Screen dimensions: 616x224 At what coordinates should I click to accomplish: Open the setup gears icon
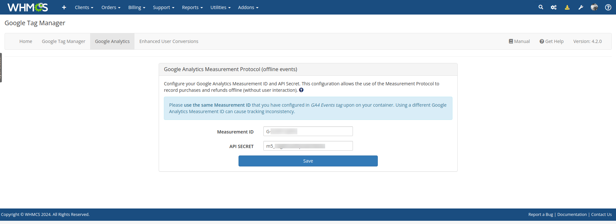tap(554, 7)
